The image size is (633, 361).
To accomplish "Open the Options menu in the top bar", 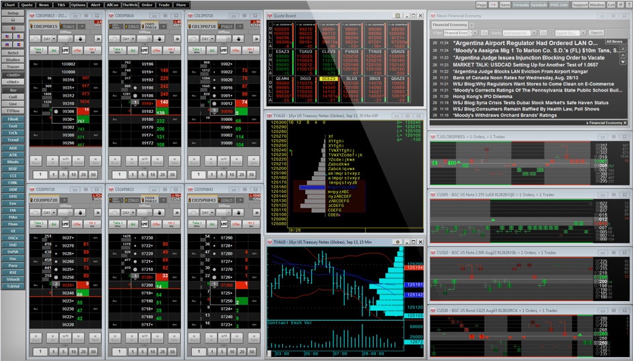I will point(78,5).
